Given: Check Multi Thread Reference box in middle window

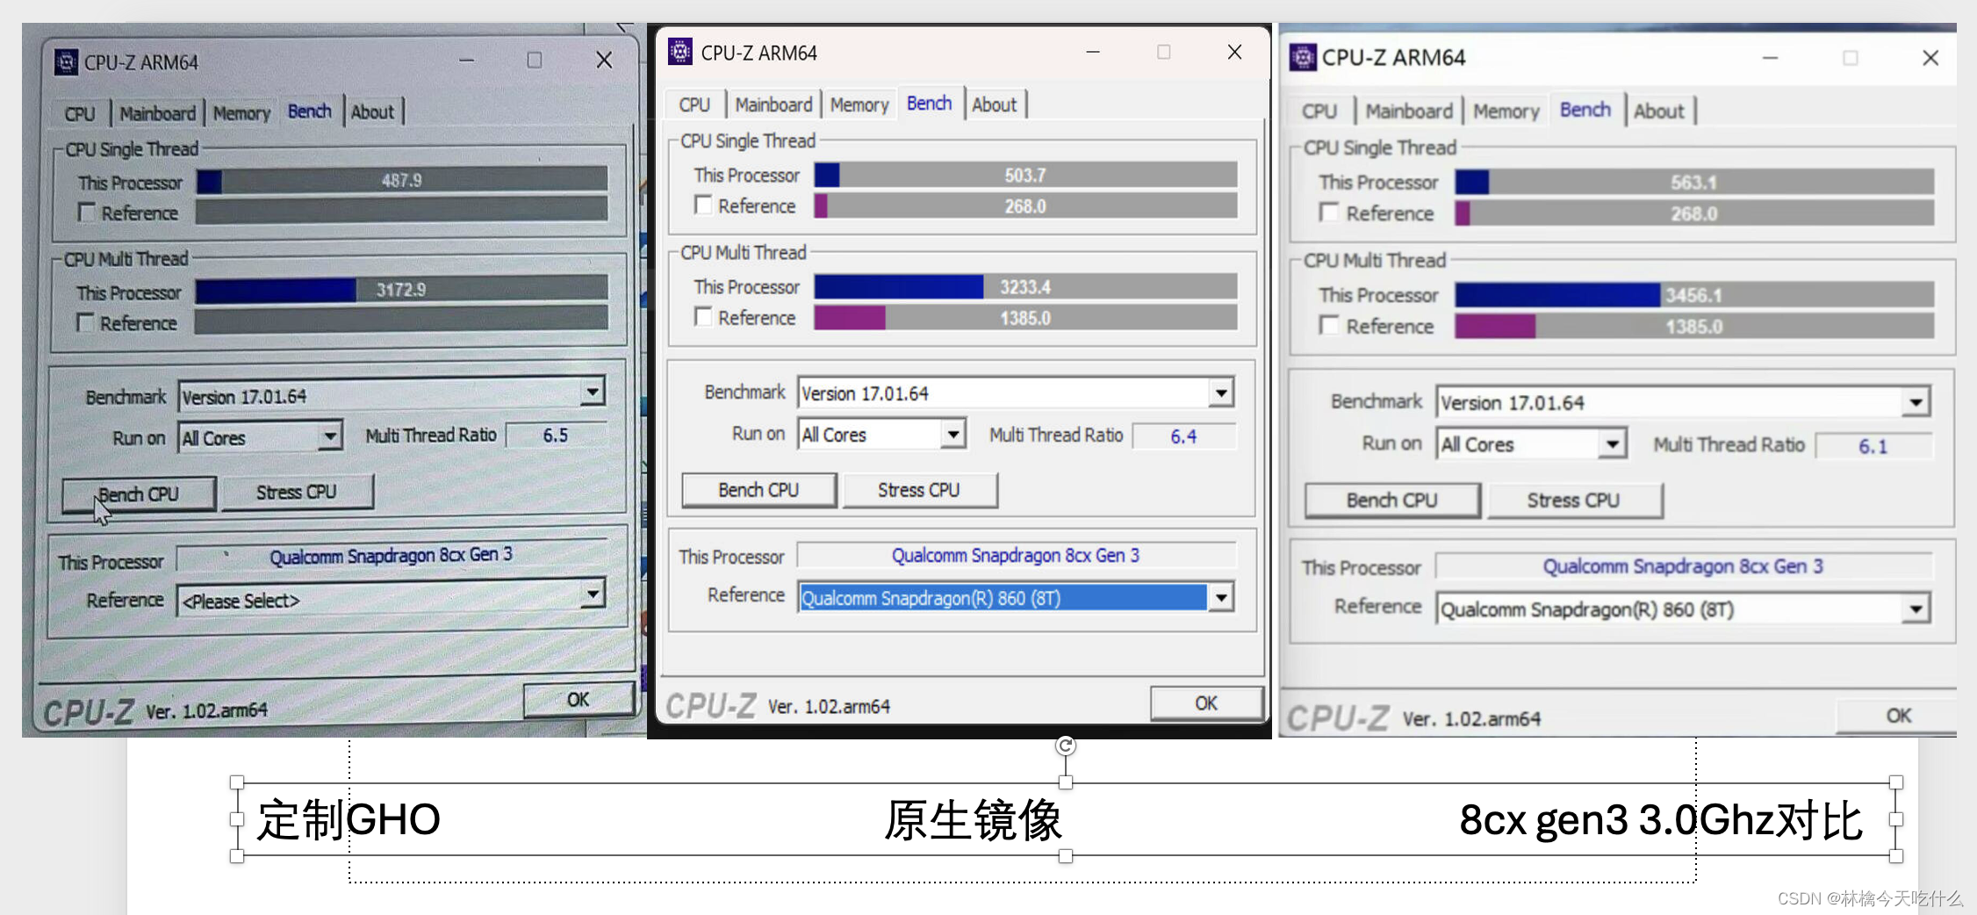Looking at the screenshot, I should click(702, 316).
